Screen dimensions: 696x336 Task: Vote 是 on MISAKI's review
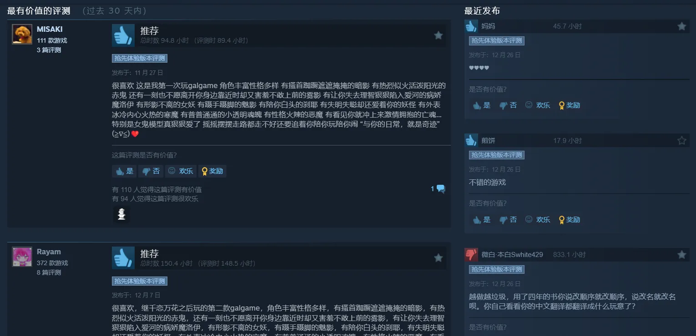[x=125, y=171]
